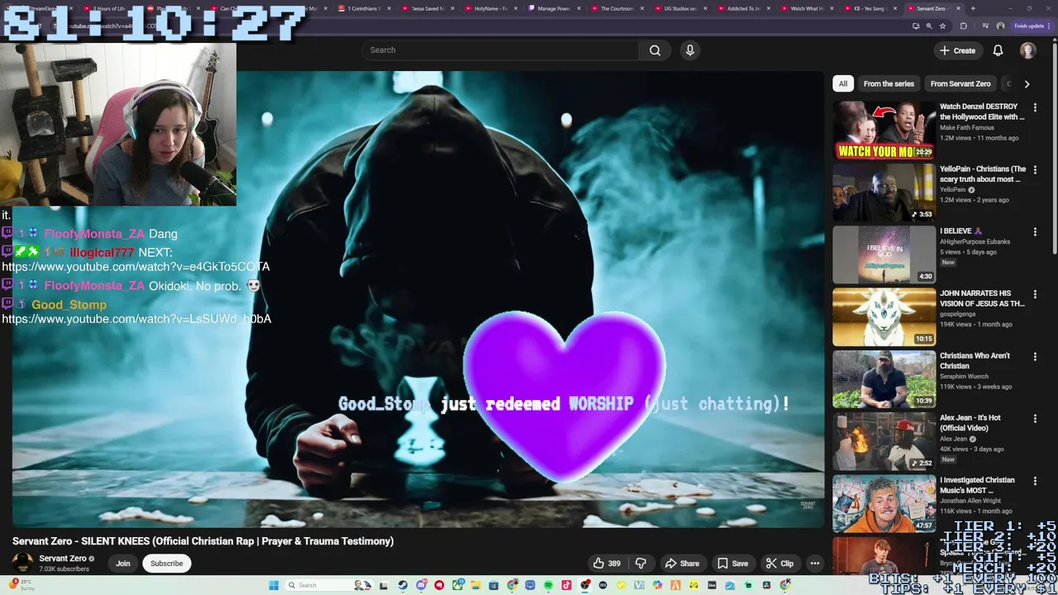Open more actions ellipsis under video

815,564
